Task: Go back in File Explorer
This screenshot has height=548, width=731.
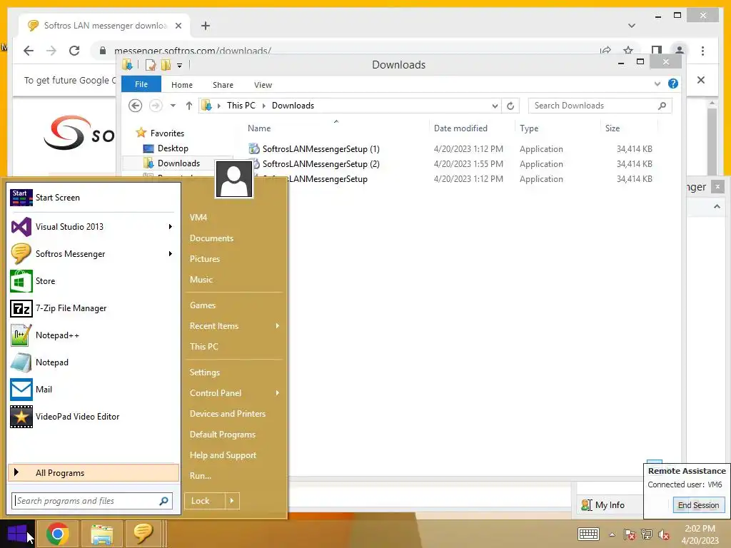Action: (x=135, y=106)
